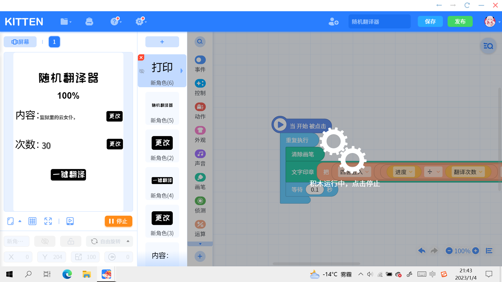Click the sprite rotation angle field

[x=119, y=257]
